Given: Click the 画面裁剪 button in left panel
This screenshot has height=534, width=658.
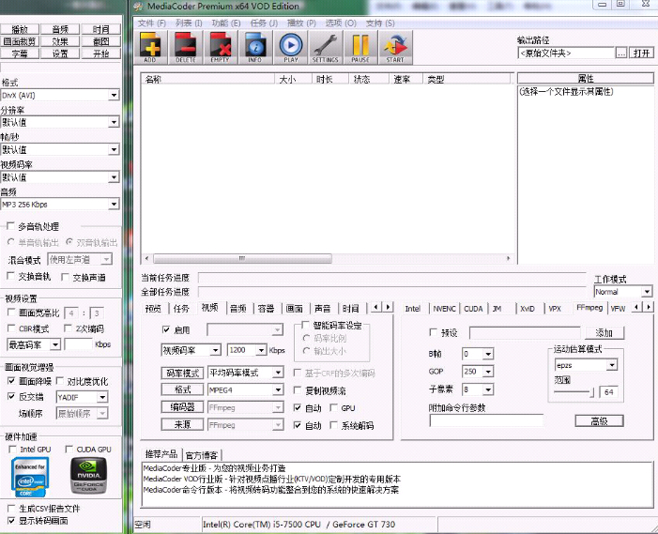Looking at the screenshot, I should pyautogui.click(x=20, y=41).
